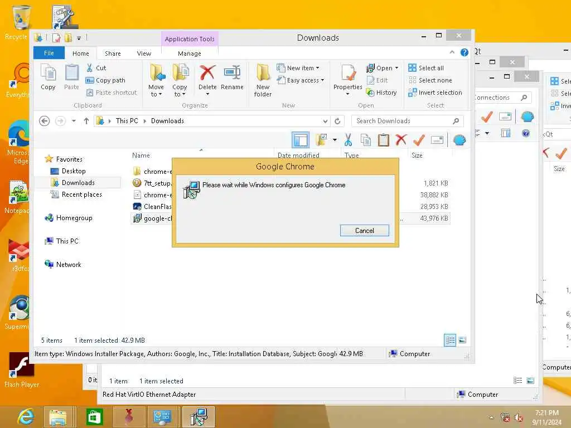Image resolution: width=571 pixels, height=428 pixels.
Task: Click the blue shell toolbar icon
Action: click(x=459, y=140)
